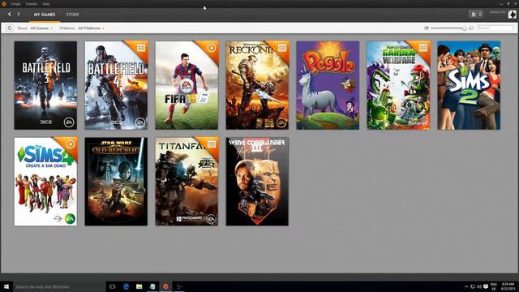The height and width of the screenshot is (292, 519).
Task: Click the Origin logo in the title bar
Action: tap(4, 4)
